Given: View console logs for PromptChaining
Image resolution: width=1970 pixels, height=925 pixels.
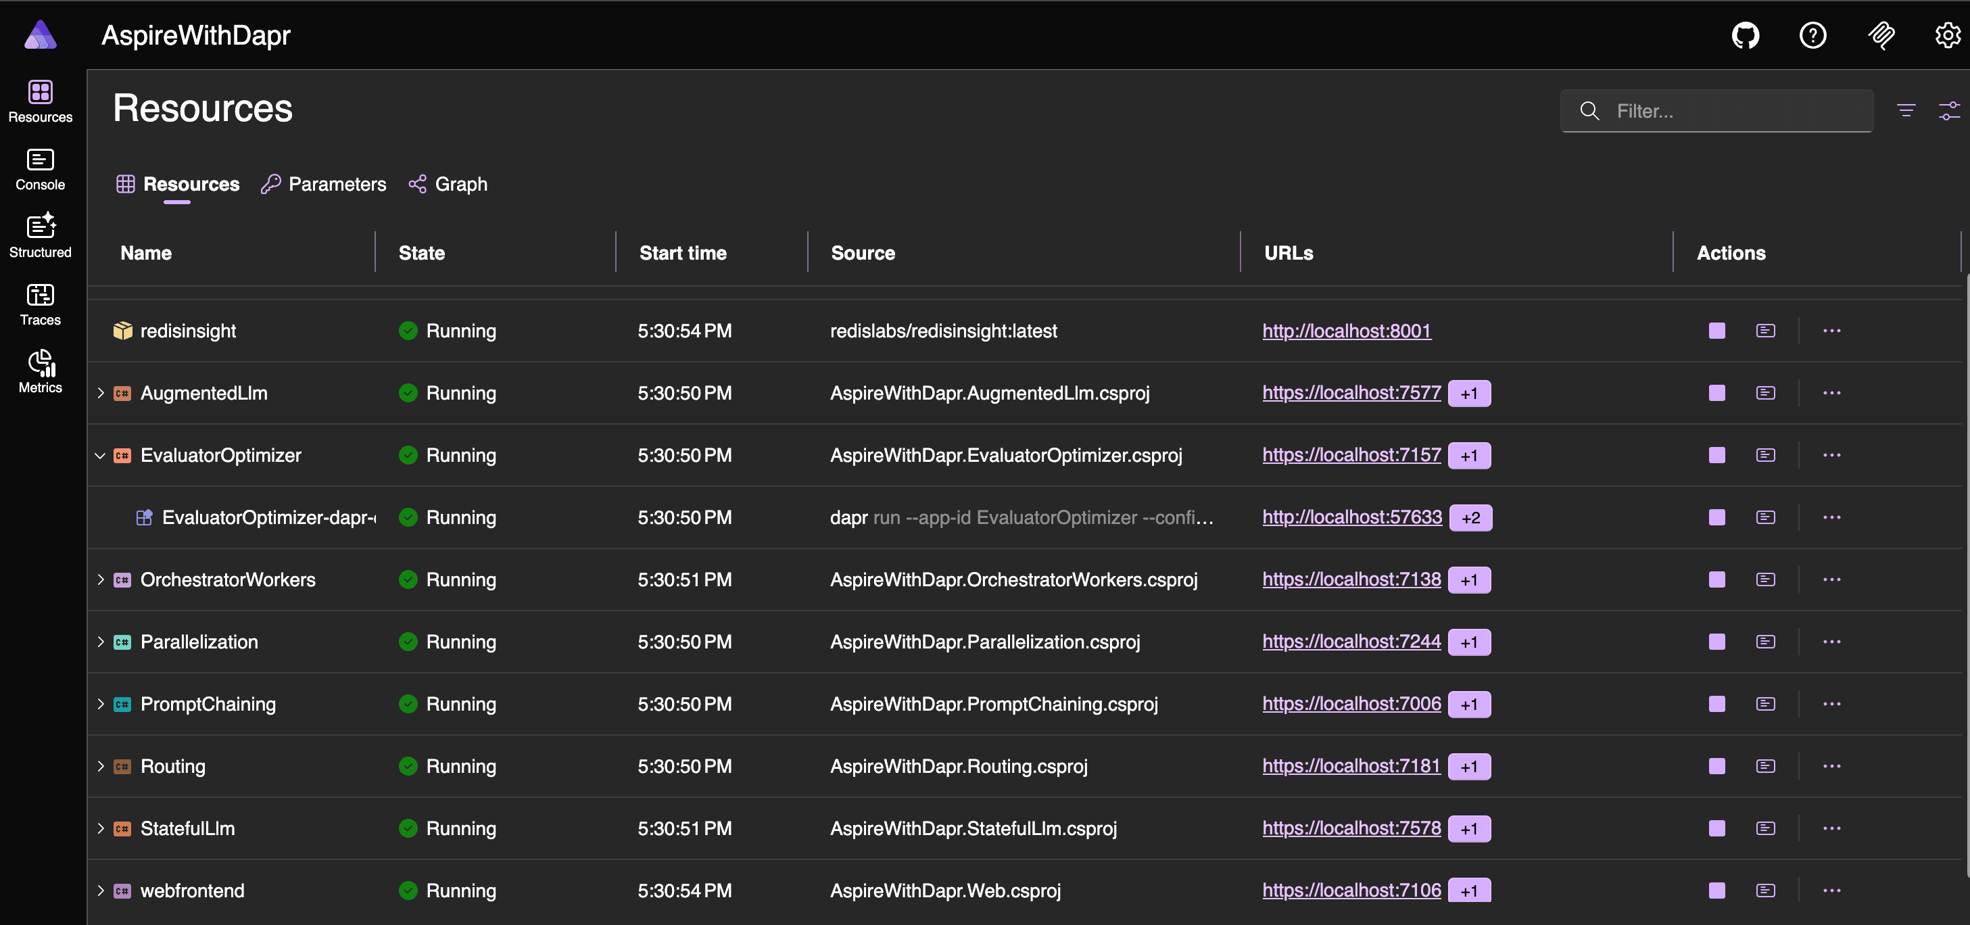Looking at the screenshot, I should pos(1765,704).
